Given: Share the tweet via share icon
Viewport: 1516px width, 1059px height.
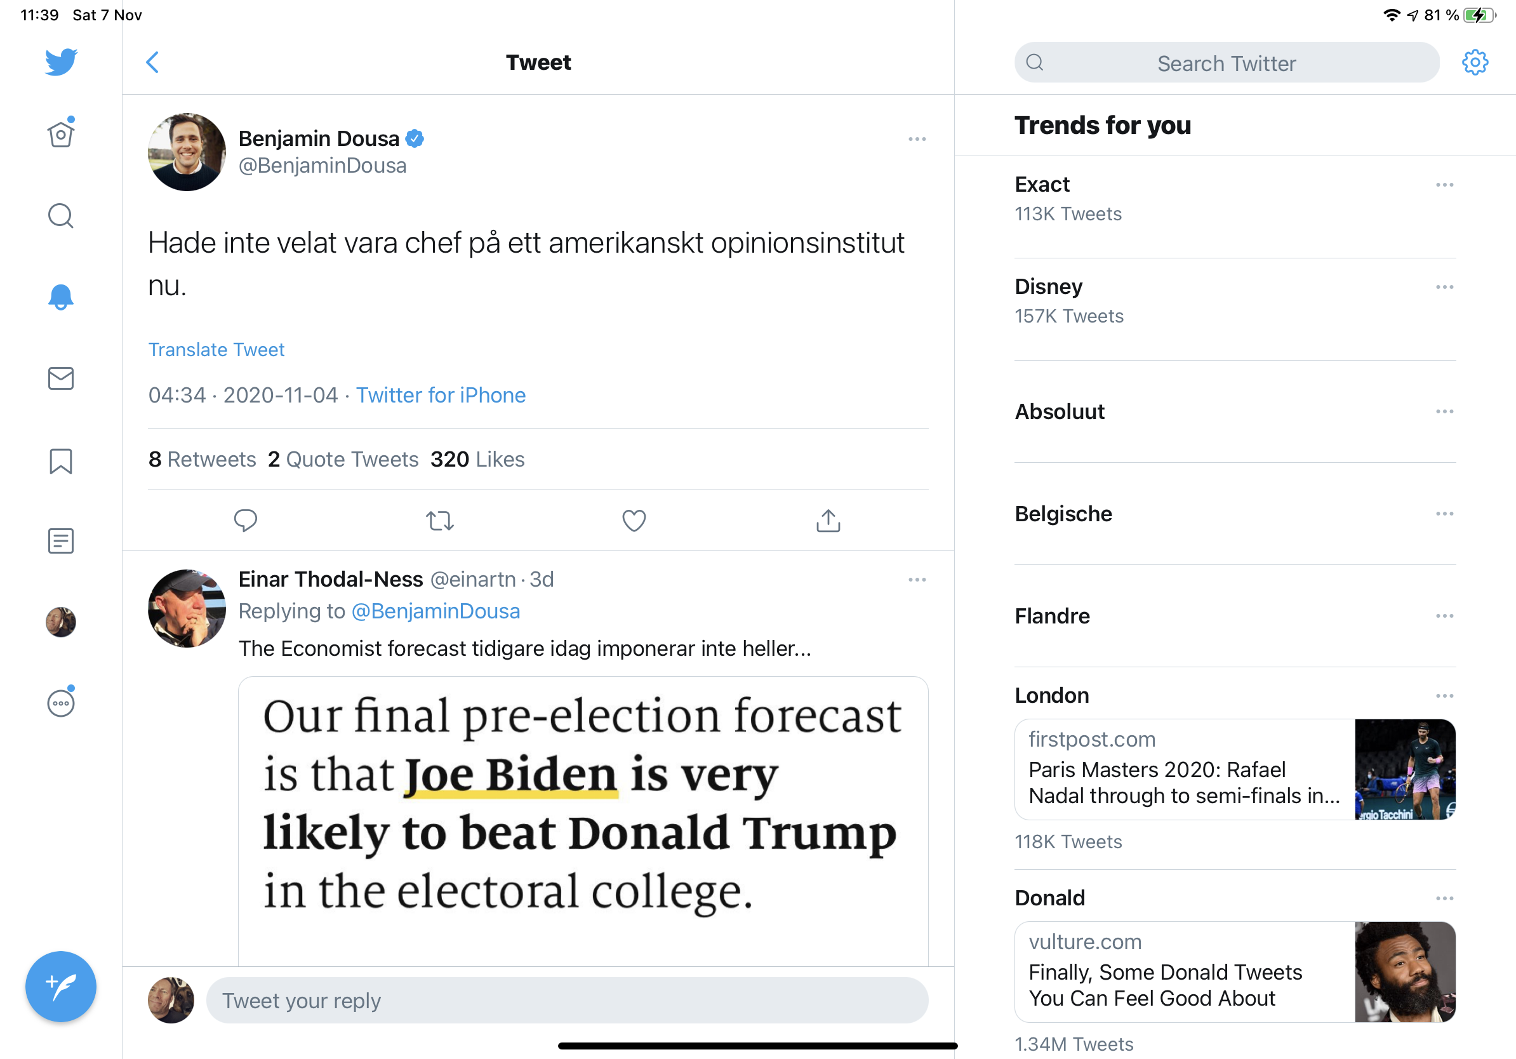Looking at the screenshot, I should (828, 521).
